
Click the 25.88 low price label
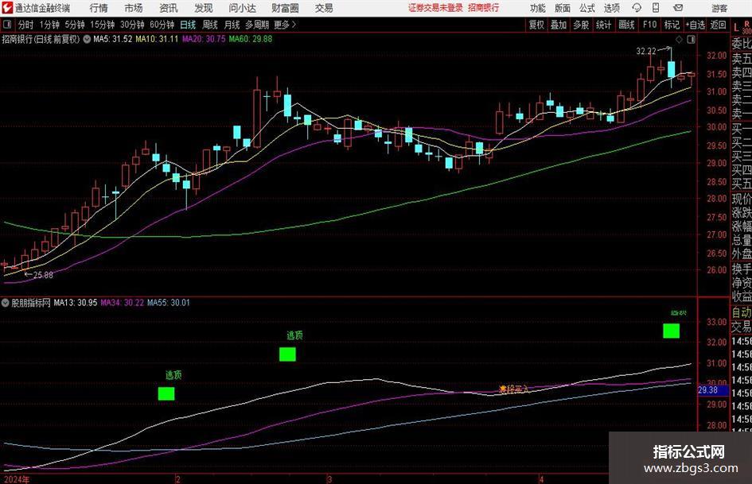(43, 275)
